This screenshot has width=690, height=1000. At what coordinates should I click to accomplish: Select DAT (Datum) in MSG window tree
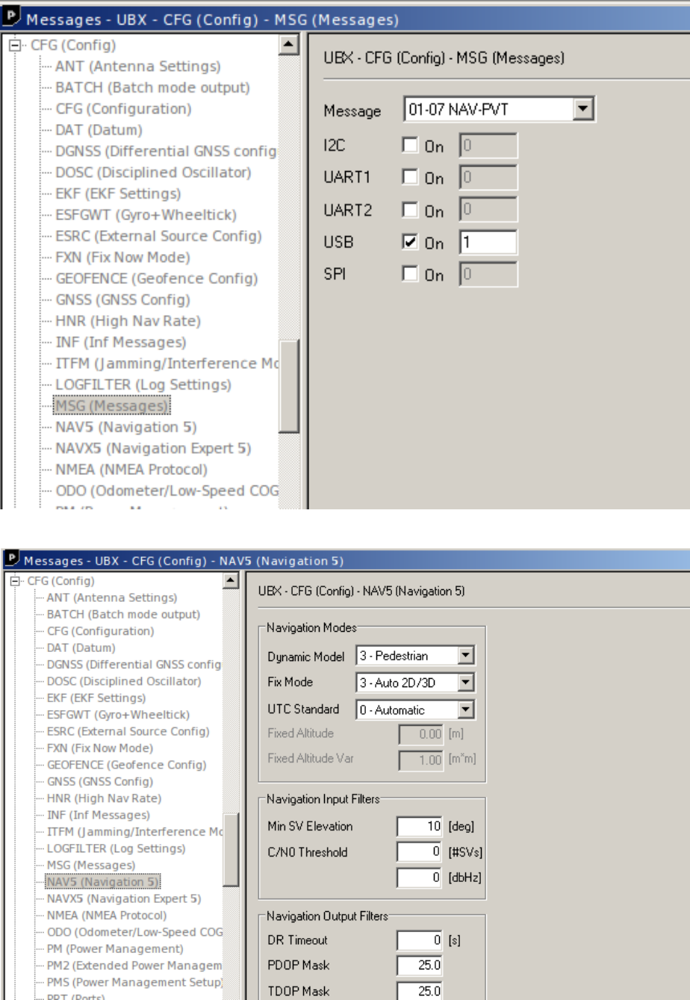pyautogui.click(x=97, y=130)
